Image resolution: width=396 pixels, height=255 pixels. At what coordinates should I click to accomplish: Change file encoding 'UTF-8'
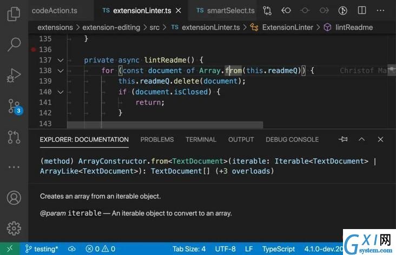[225, 249]
